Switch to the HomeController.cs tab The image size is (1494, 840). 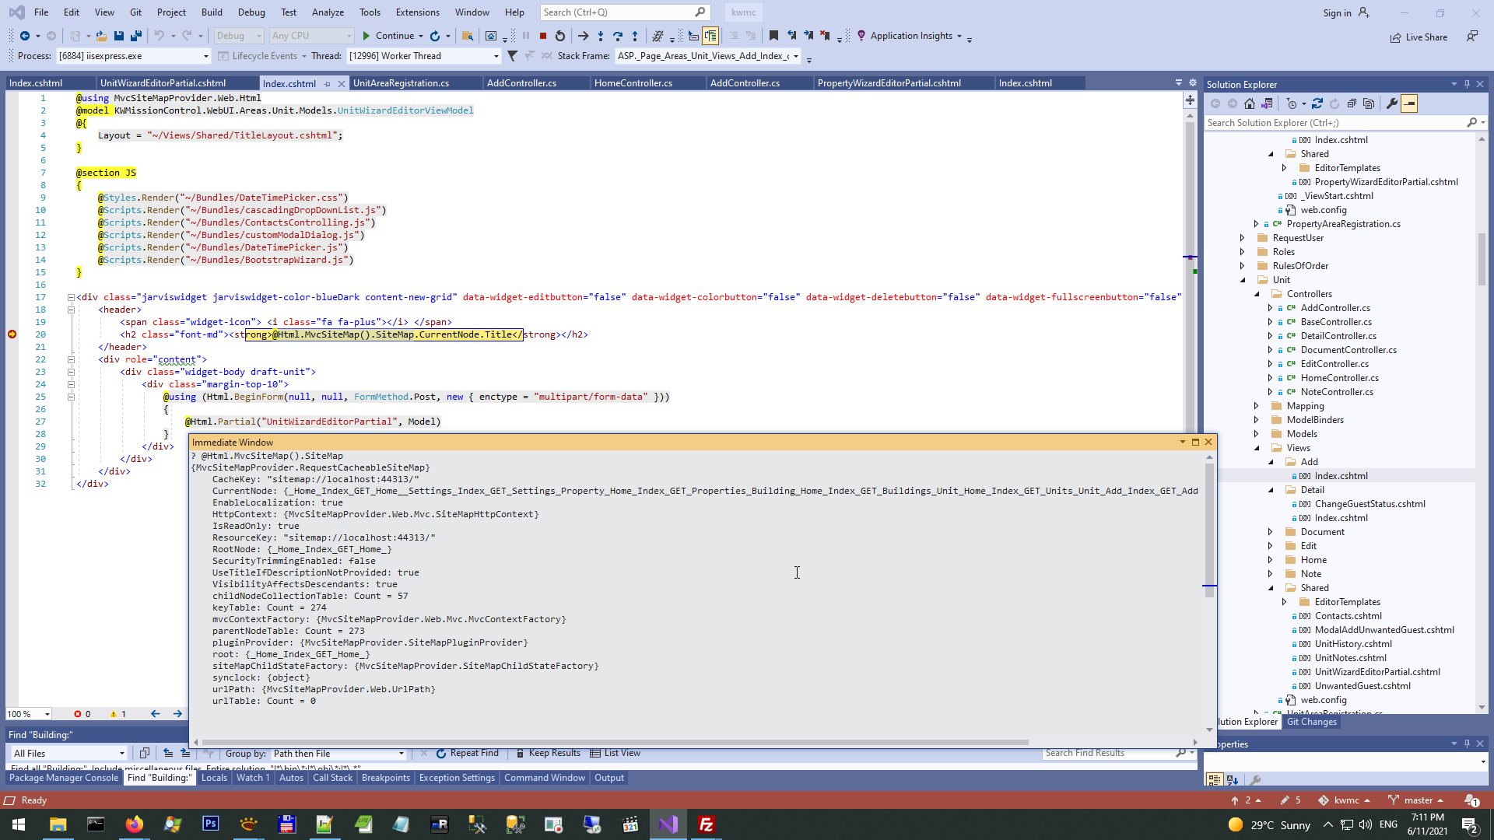633,83
